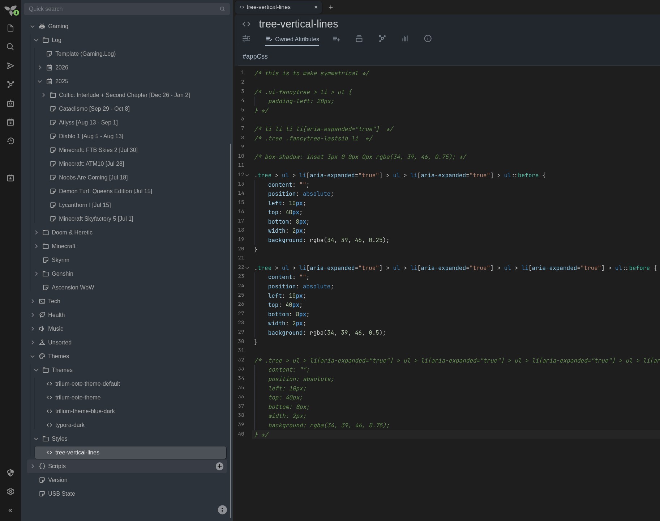Open the note info ribbon icon

(x=428, y=39)
